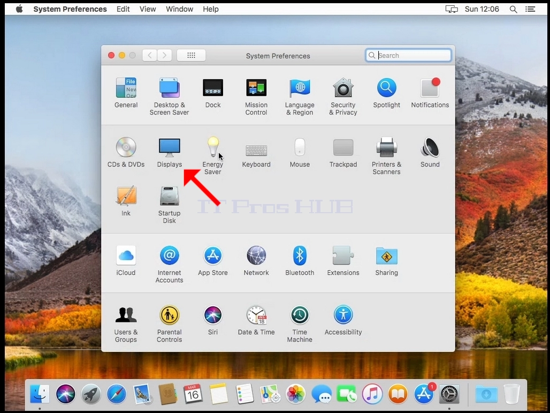Open Accessibility preferences pane
This screenshot has height=413, width=550.
click(x=343, y=320)
